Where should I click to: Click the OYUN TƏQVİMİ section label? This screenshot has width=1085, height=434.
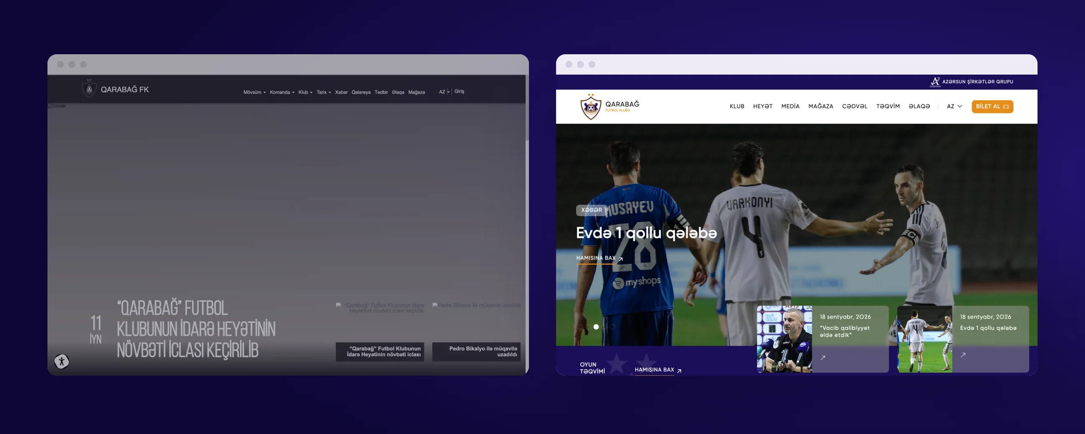[592, 368]
